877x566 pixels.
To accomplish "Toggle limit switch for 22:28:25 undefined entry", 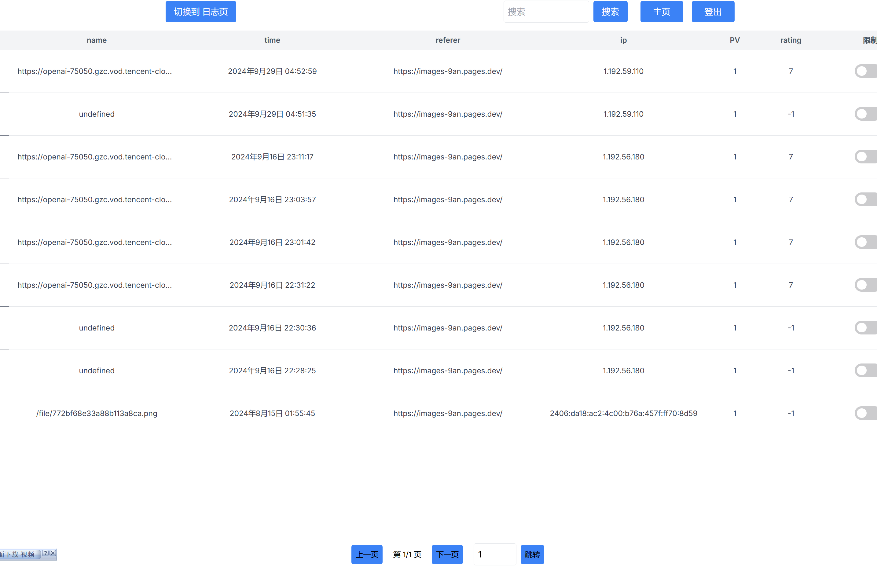I will 866,371.
